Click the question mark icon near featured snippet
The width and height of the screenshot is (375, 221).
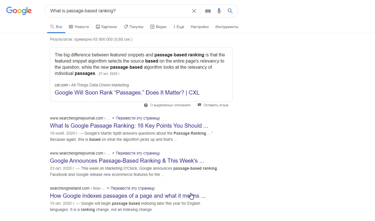[146, 105]
